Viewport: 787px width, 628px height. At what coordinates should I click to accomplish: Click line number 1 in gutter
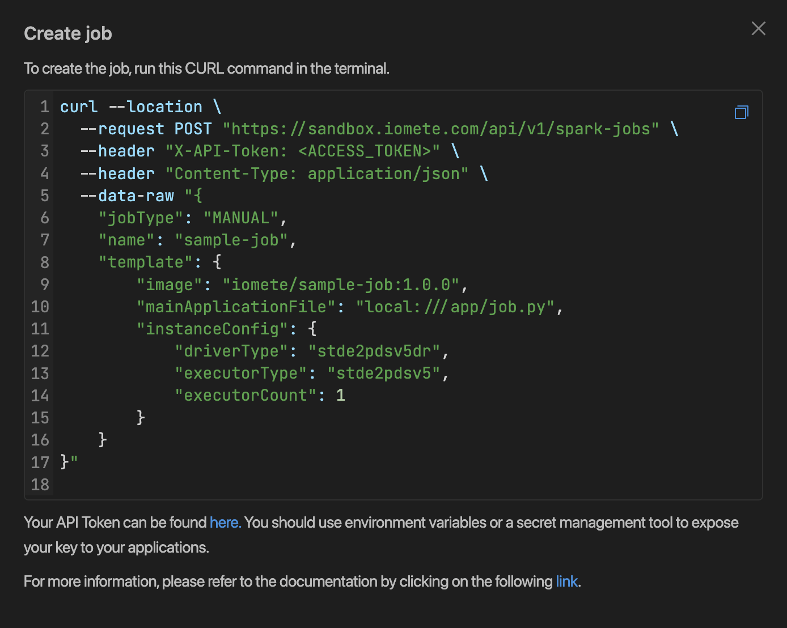coord(44,107)
